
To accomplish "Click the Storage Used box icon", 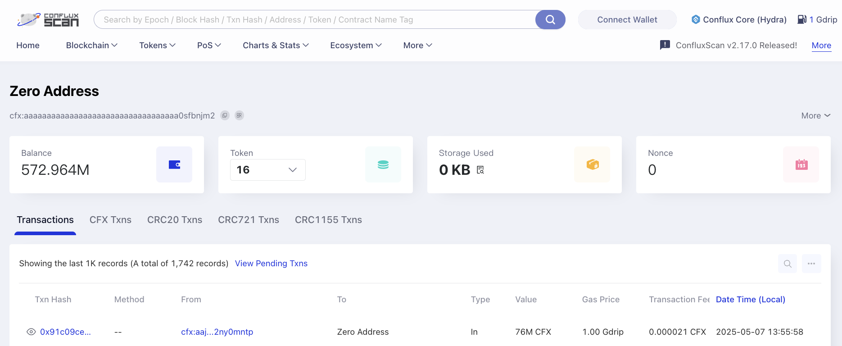I will click(592, 164).
